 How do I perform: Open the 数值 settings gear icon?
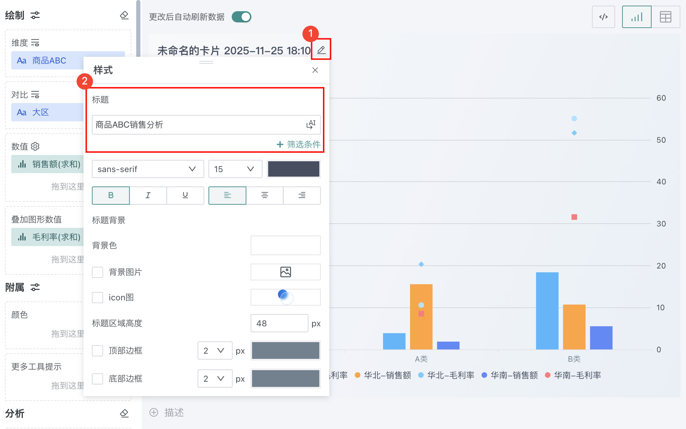point(35,146)
